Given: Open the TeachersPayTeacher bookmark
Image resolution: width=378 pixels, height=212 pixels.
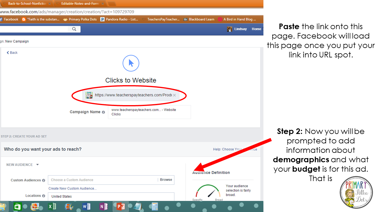Looking at the screenshot, I should (161, 19).
